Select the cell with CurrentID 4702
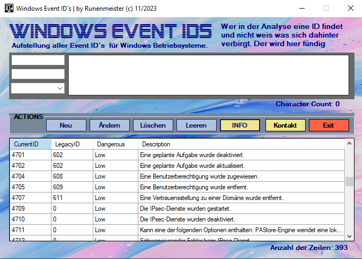 (x=31, y=166)
